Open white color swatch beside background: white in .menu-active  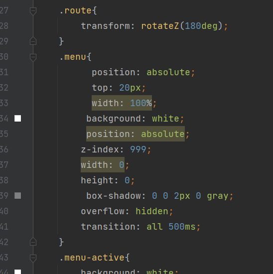point(17,272)
